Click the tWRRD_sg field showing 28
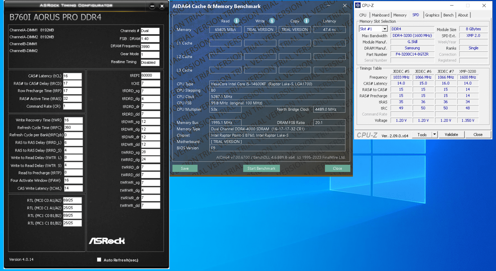Image resolution: width=496 pixels, height=271 pixels. coord(151,152)
